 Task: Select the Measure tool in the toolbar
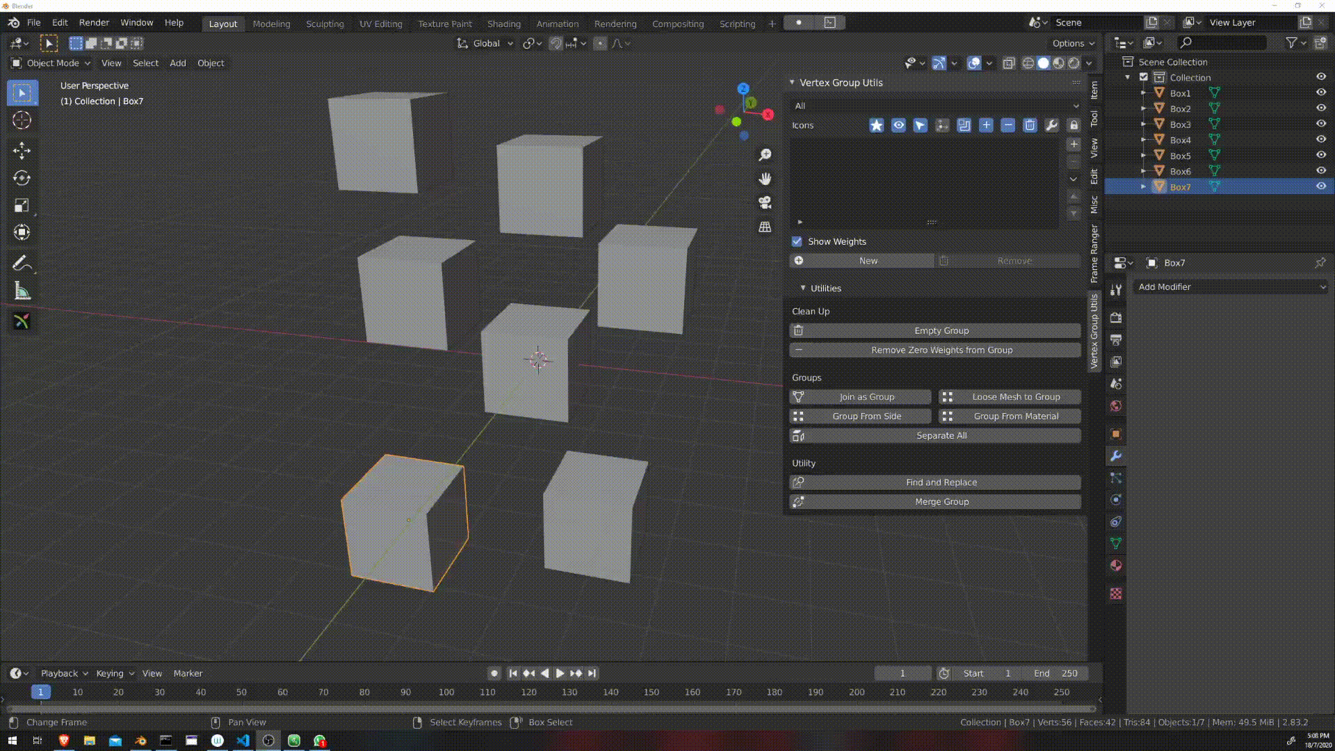22,291
